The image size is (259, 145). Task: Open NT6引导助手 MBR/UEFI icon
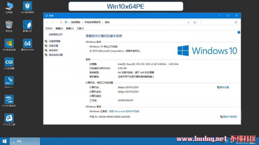[x=9, y=100]
